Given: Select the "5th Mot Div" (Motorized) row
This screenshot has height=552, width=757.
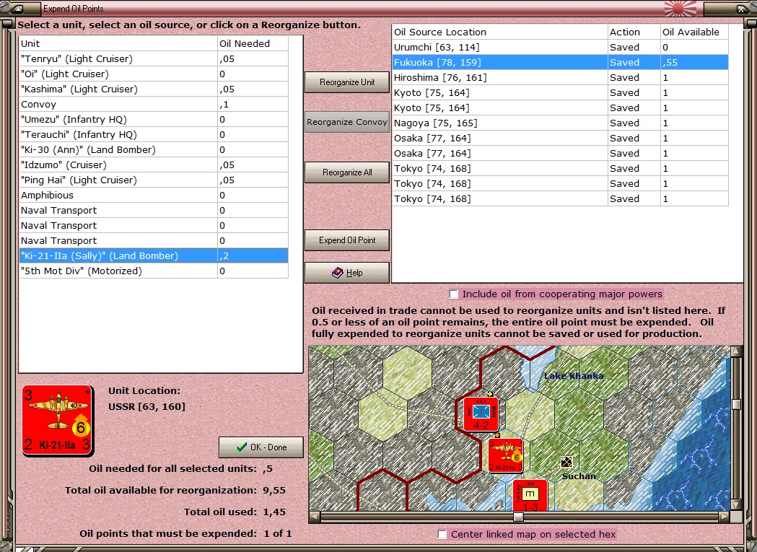Looking at the screenshot, I should [x=154, y=271].
